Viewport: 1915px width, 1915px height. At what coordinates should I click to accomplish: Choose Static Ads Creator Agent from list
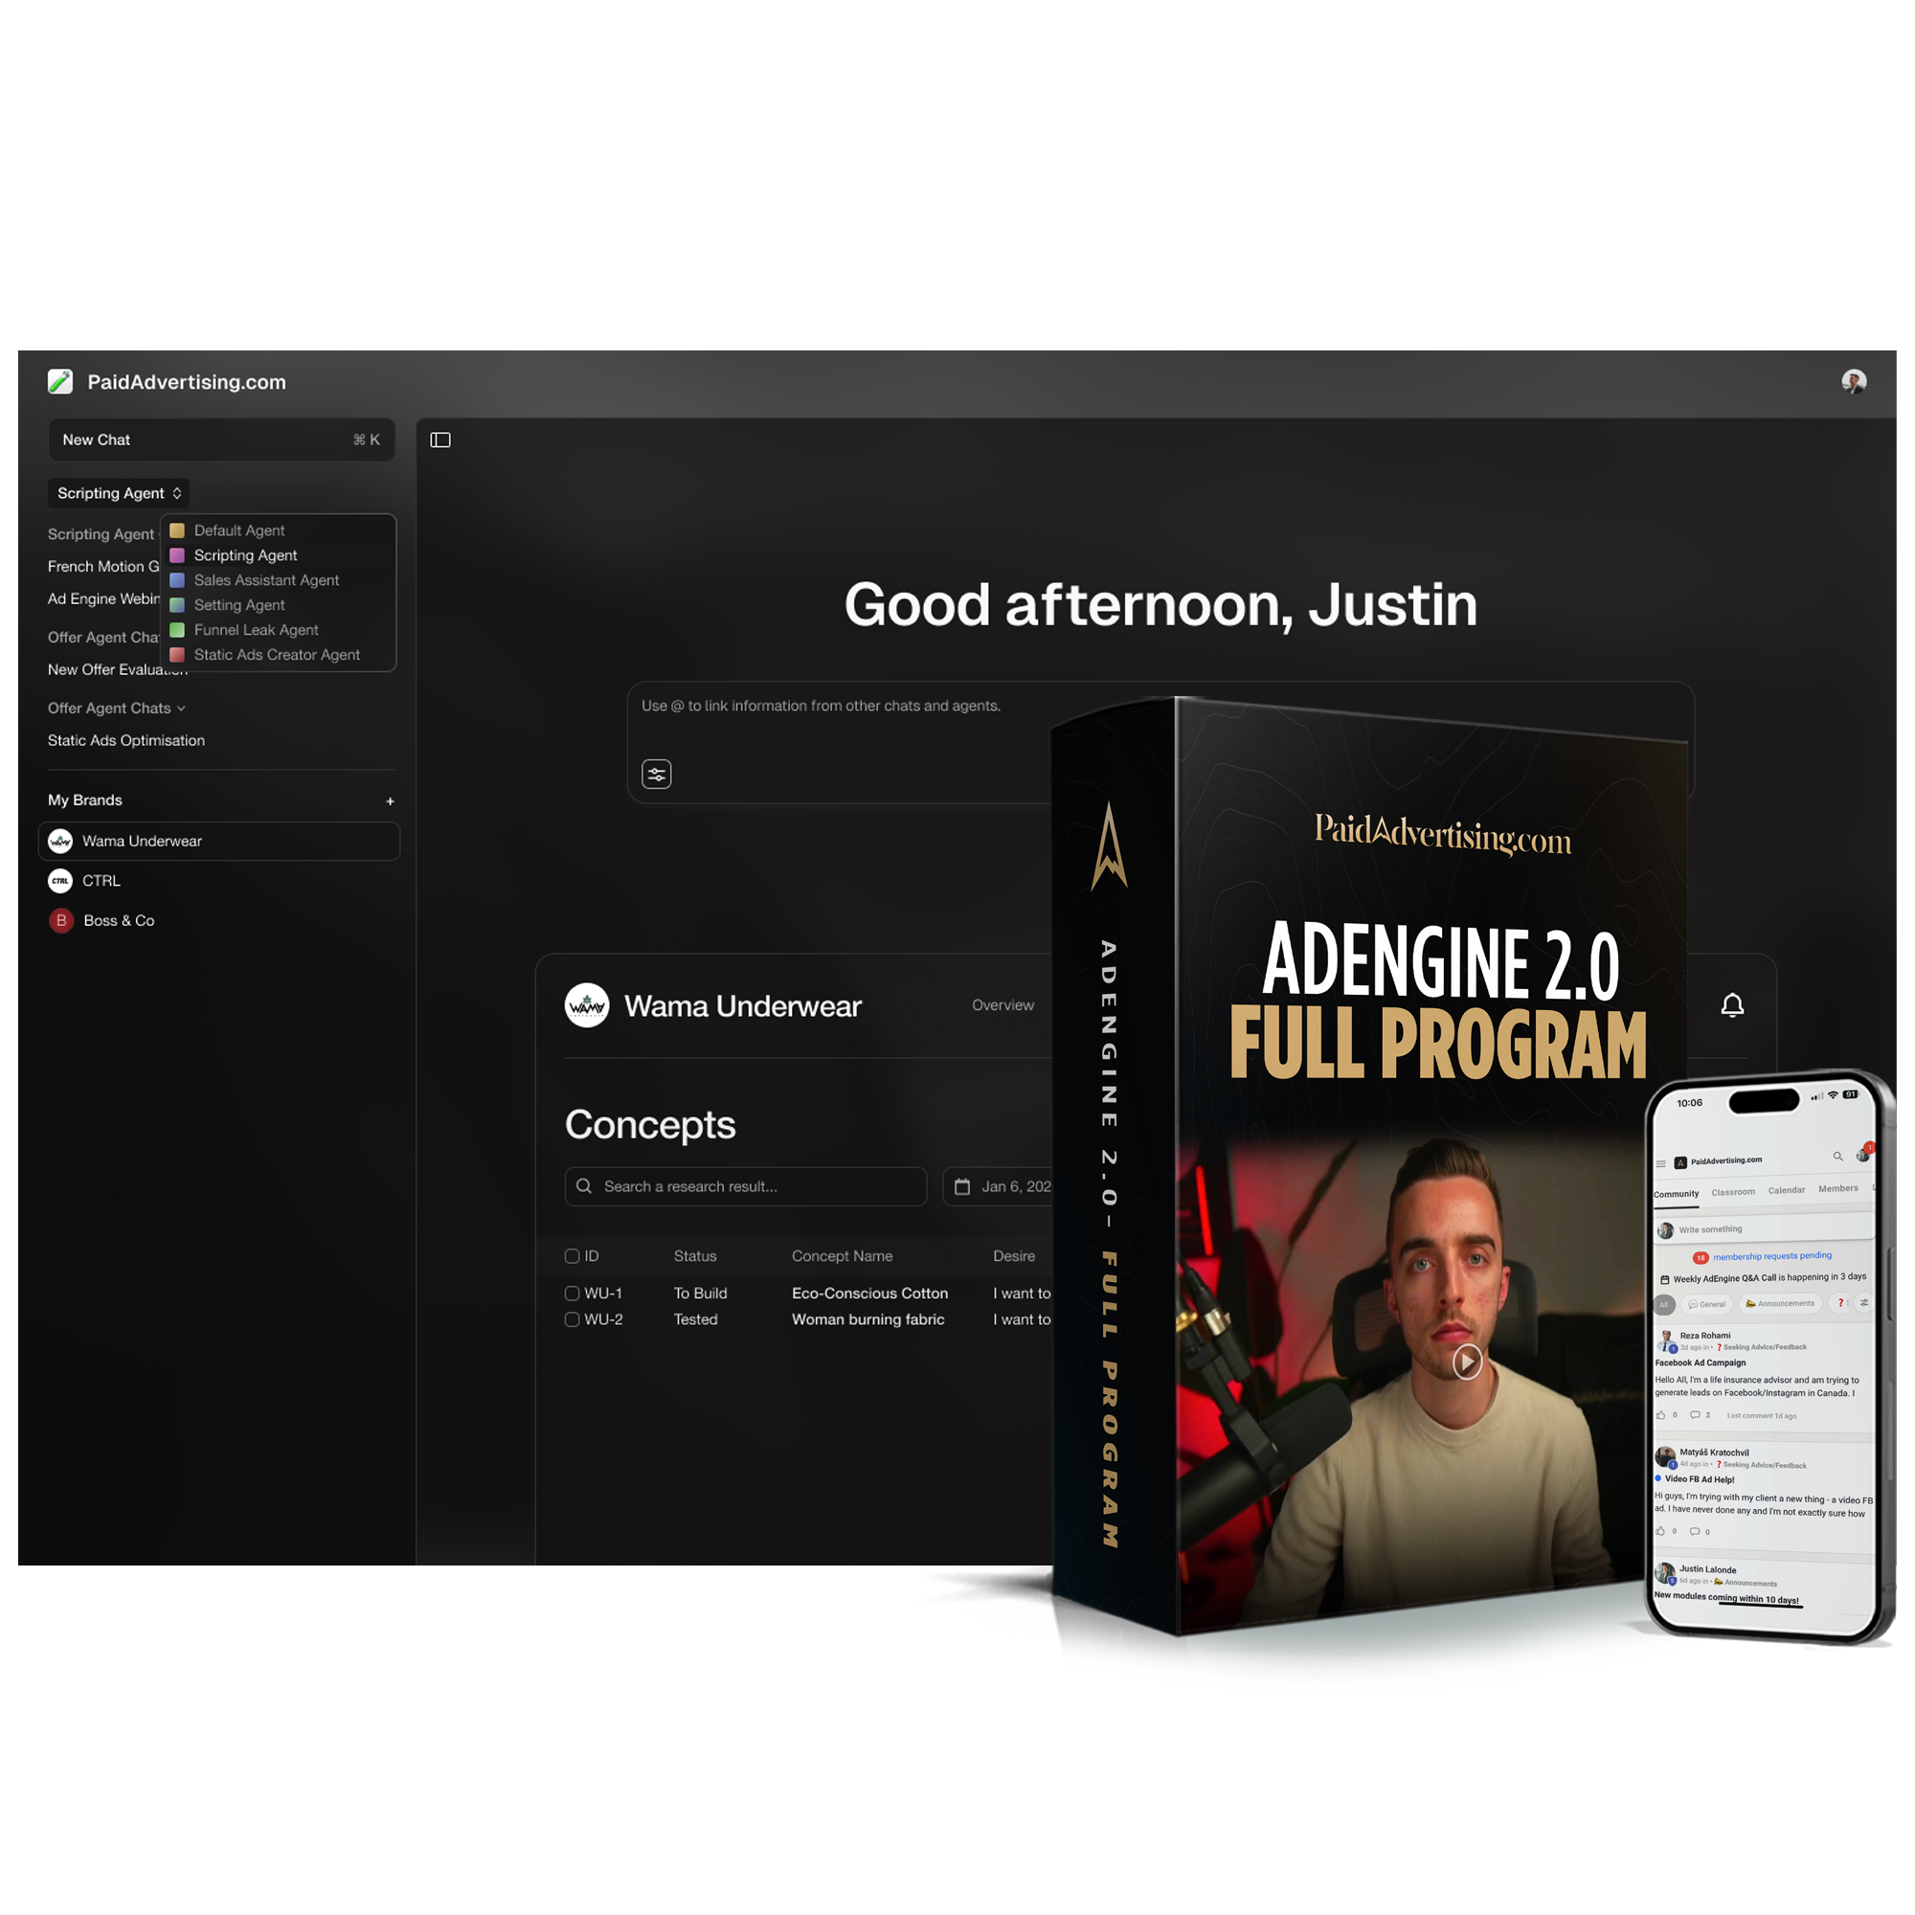[277, 654]
